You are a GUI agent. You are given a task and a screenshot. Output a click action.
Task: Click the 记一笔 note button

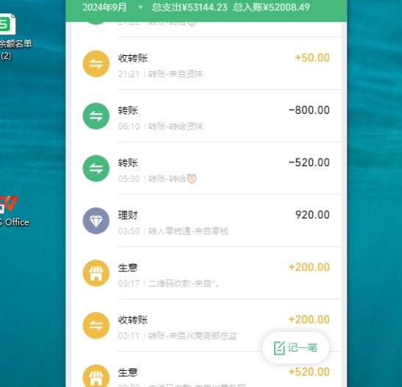click(x=295, y=348)
